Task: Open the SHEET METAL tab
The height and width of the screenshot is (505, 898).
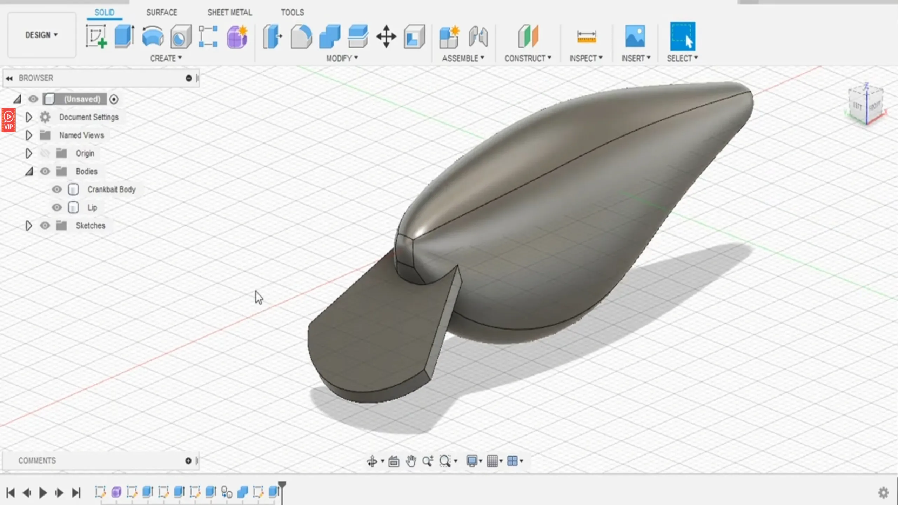Action: pyautogui.click(x=229, y=13)
